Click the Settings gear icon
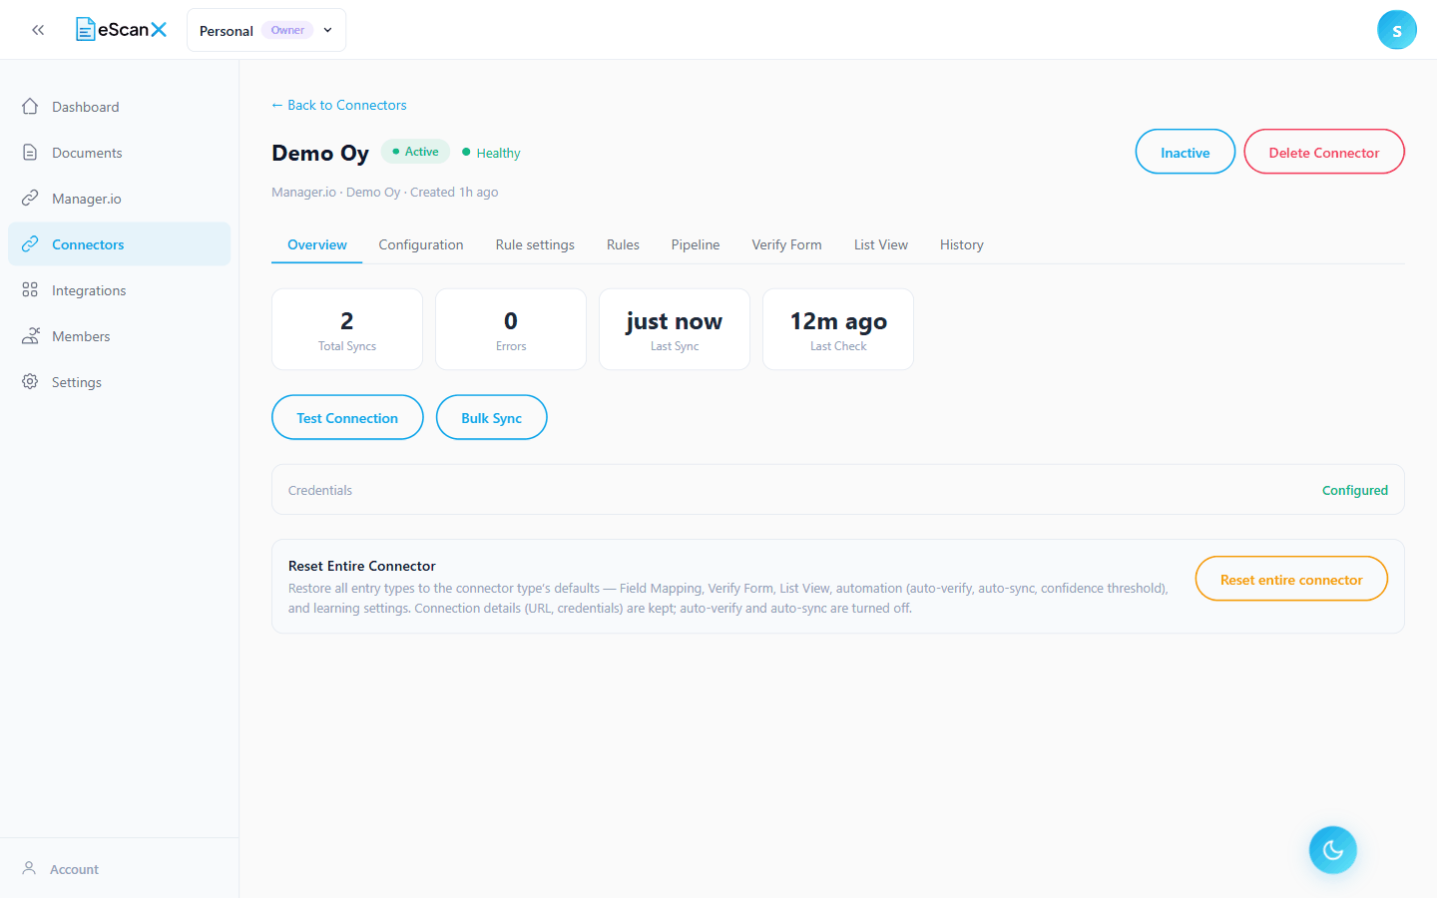1437x898 pixels. pos(30,382)
